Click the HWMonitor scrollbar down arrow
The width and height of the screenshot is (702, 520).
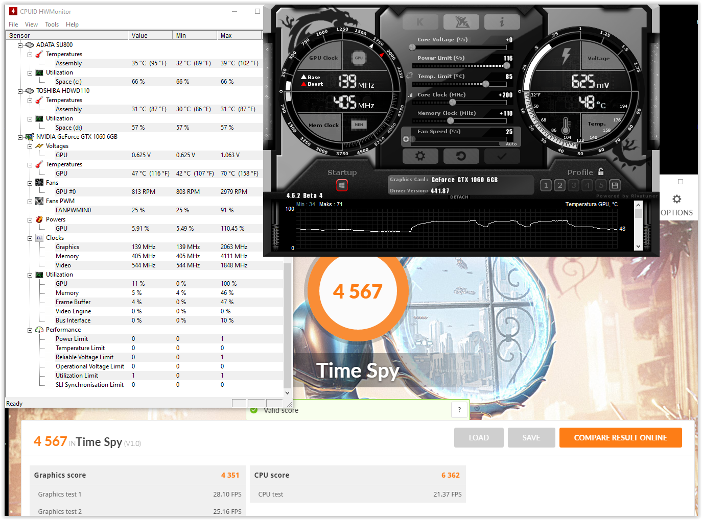tap(287, 392)
